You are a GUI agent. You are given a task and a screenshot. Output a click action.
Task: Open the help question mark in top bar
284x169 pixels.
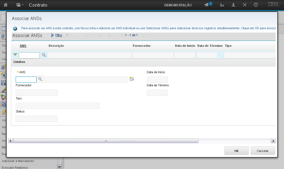[255, 5]
